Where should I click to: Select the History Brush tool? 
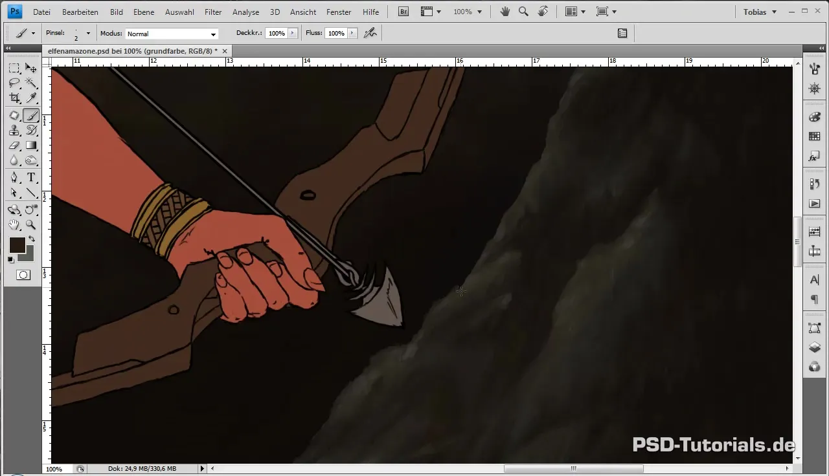coord(30,131)
